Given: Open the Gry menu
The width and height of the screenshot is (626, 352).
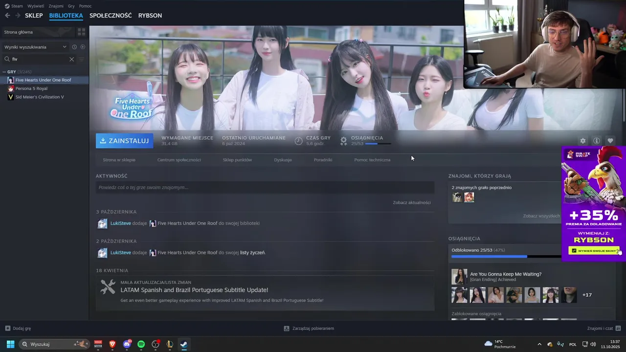Looking at the screenshot, I should (71, 6).
